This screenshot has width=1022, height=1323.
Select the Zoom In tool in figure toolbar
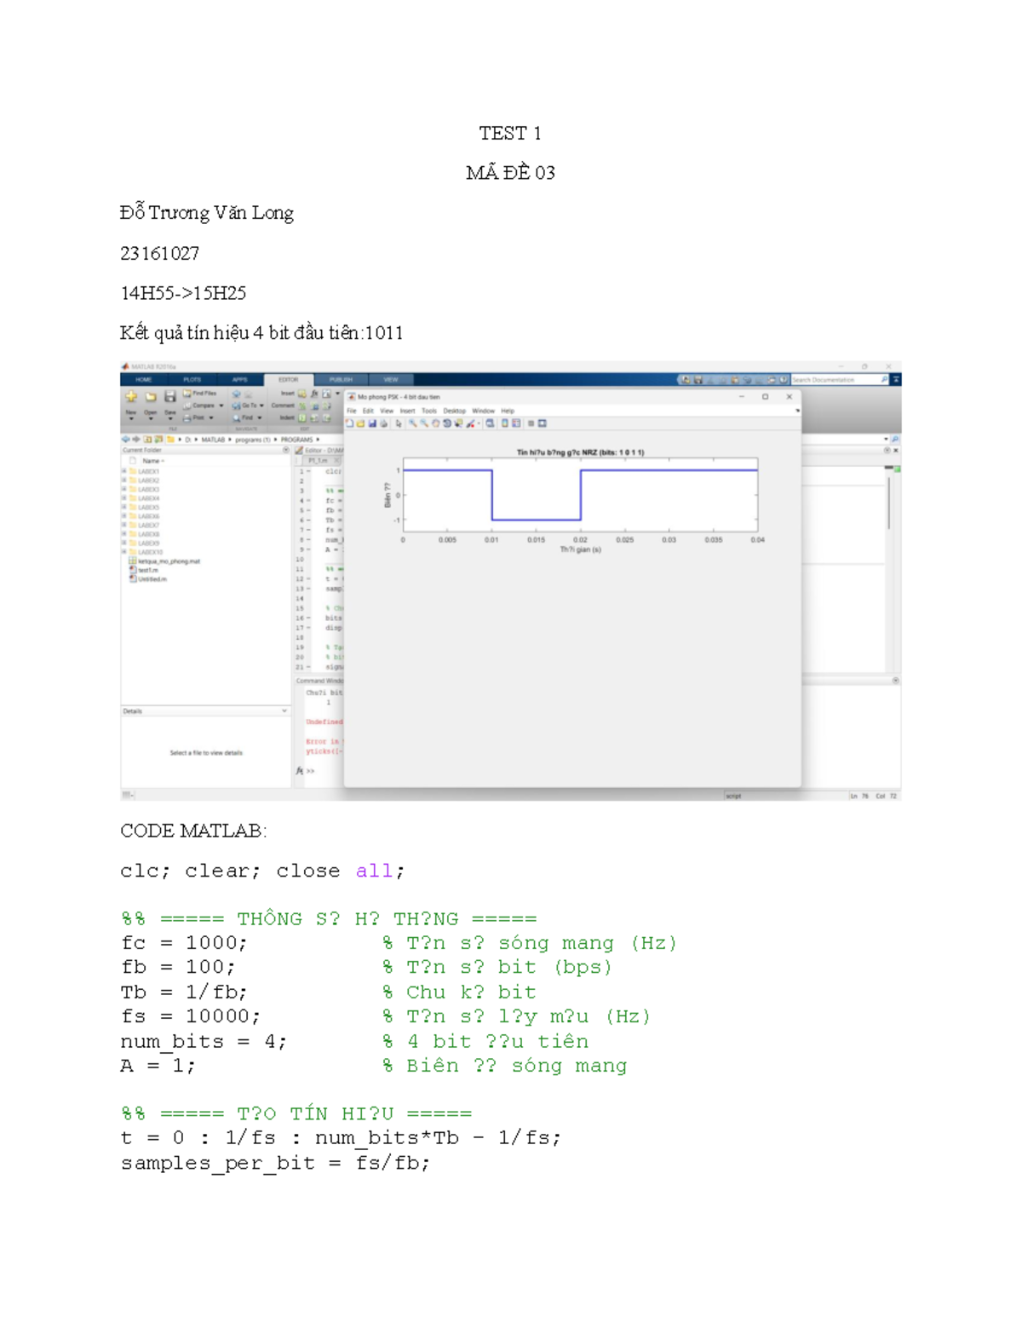point(412,423)
